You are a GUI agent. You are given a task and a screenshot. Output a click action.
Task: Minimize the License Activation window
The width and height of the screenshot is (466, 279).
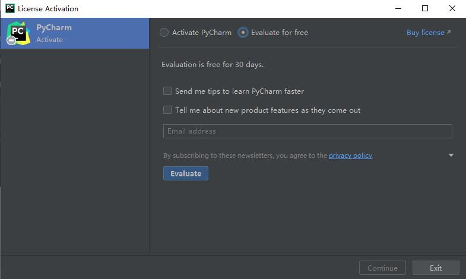coord(398,8)
